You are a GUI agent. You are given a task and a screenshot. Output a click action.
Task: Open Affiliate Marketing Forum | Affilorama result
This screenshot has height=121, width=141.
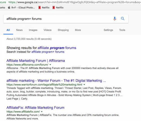pyautogui.click(x=36, y=61)
